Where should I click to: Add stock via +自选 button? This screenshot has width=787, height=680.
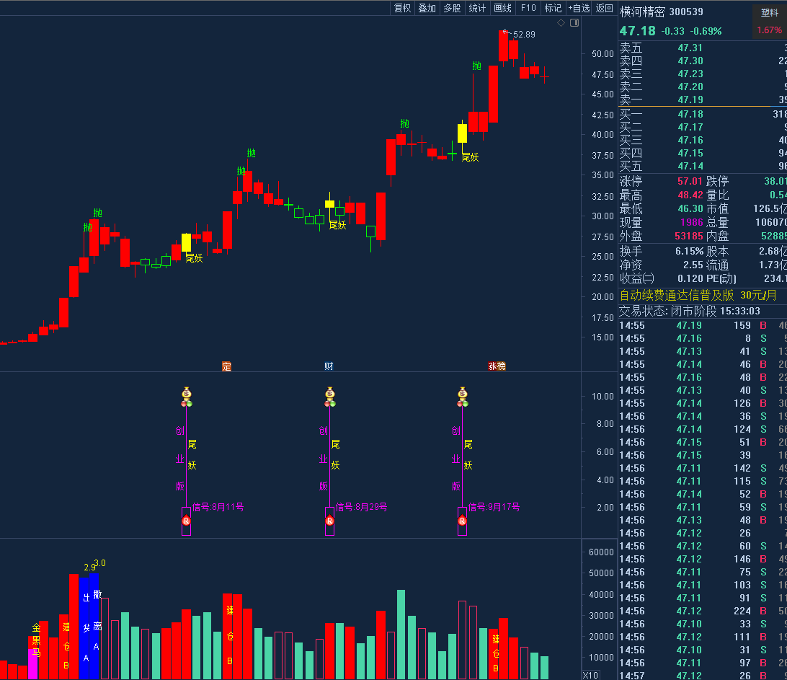pyautogui.click(x=579, y=8)
